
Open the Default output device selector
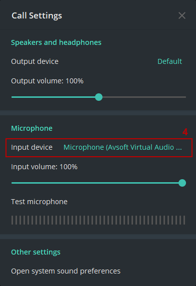[169, 61]
